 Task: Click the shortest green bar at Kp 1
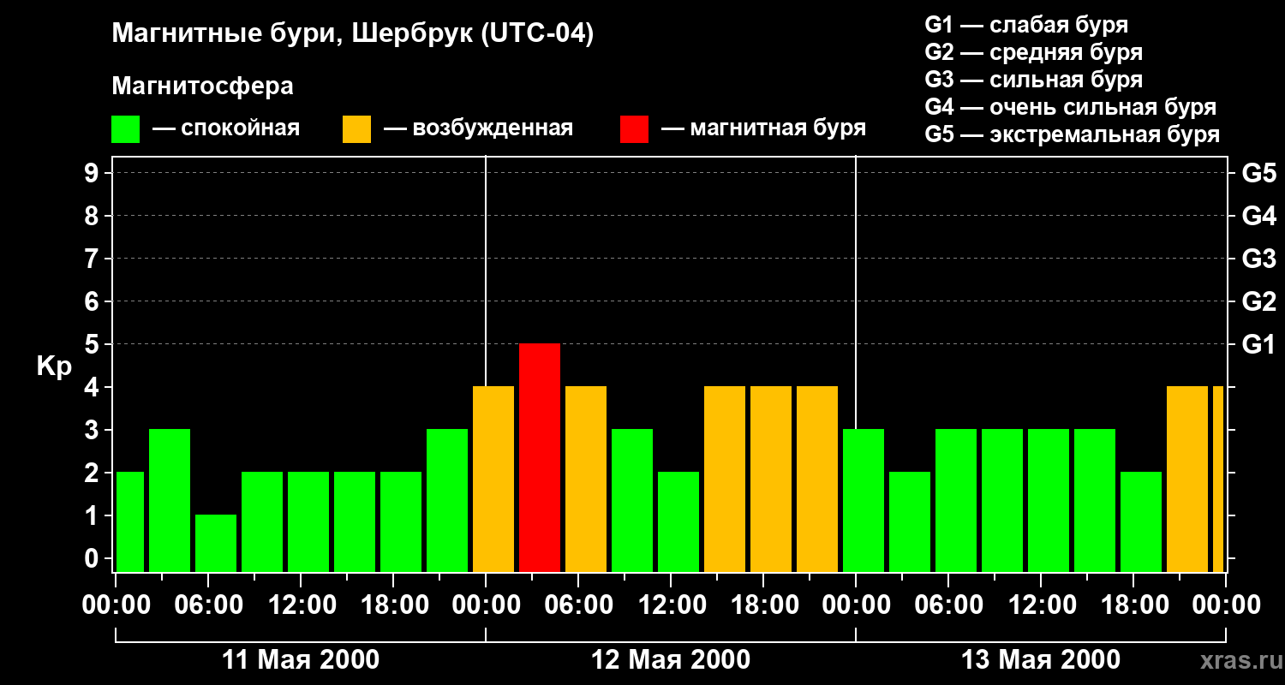tap(216, 542)
